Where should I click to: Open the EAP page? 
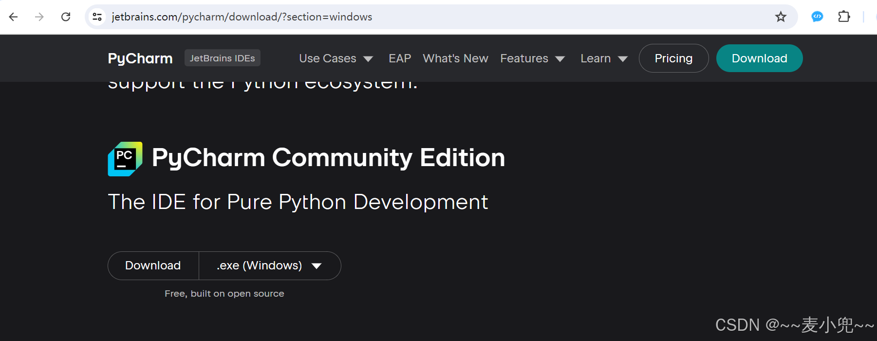(x=400, y=58)
